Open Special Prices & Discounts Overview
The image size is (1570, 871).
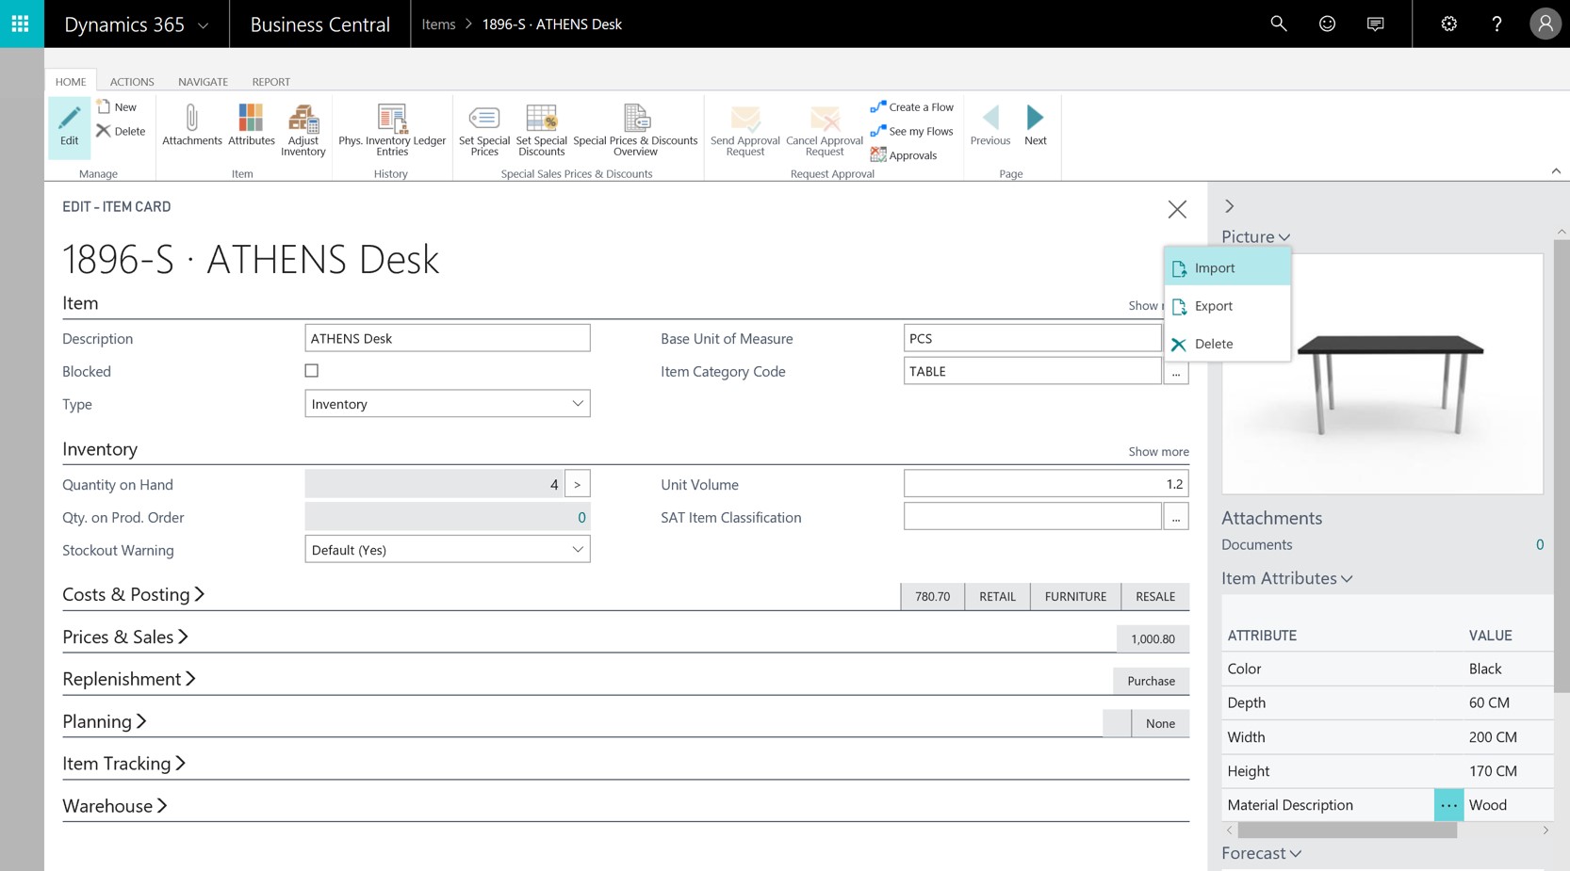[x=635, y=130]
